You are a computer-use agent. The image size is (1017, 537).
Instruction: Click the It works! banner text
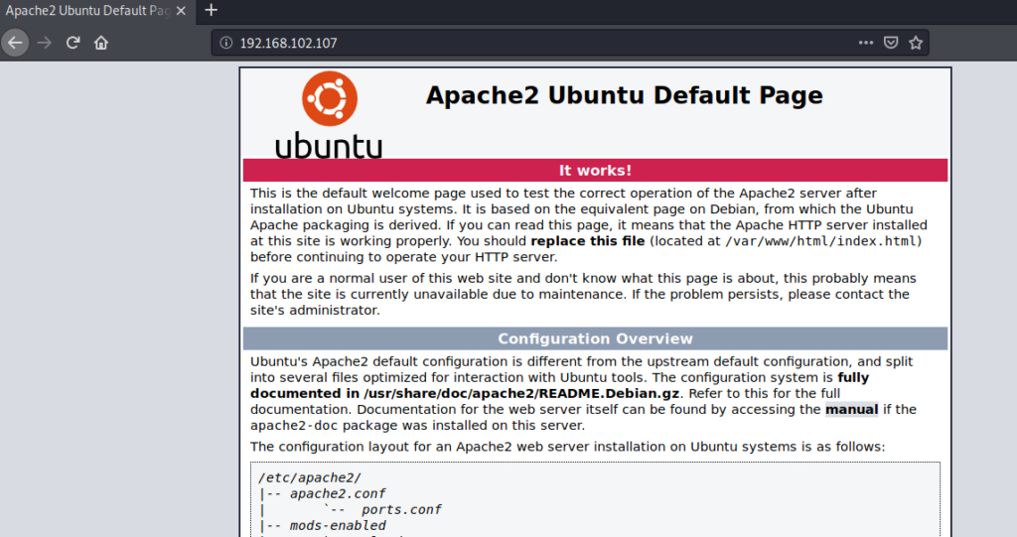click(x=595, y=171)
